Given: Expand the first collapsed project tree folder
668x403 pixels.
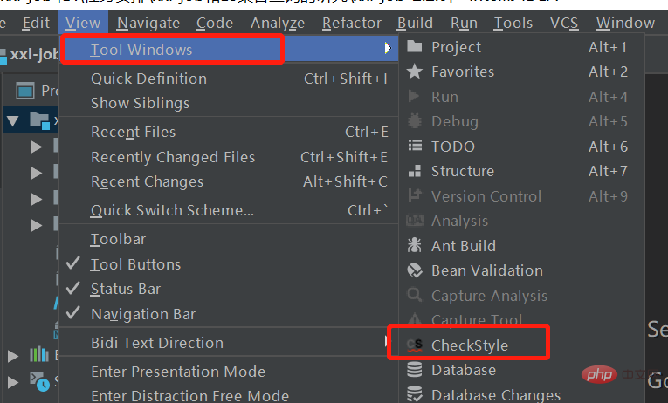Looking at the screenshot, I should [37, 147].
